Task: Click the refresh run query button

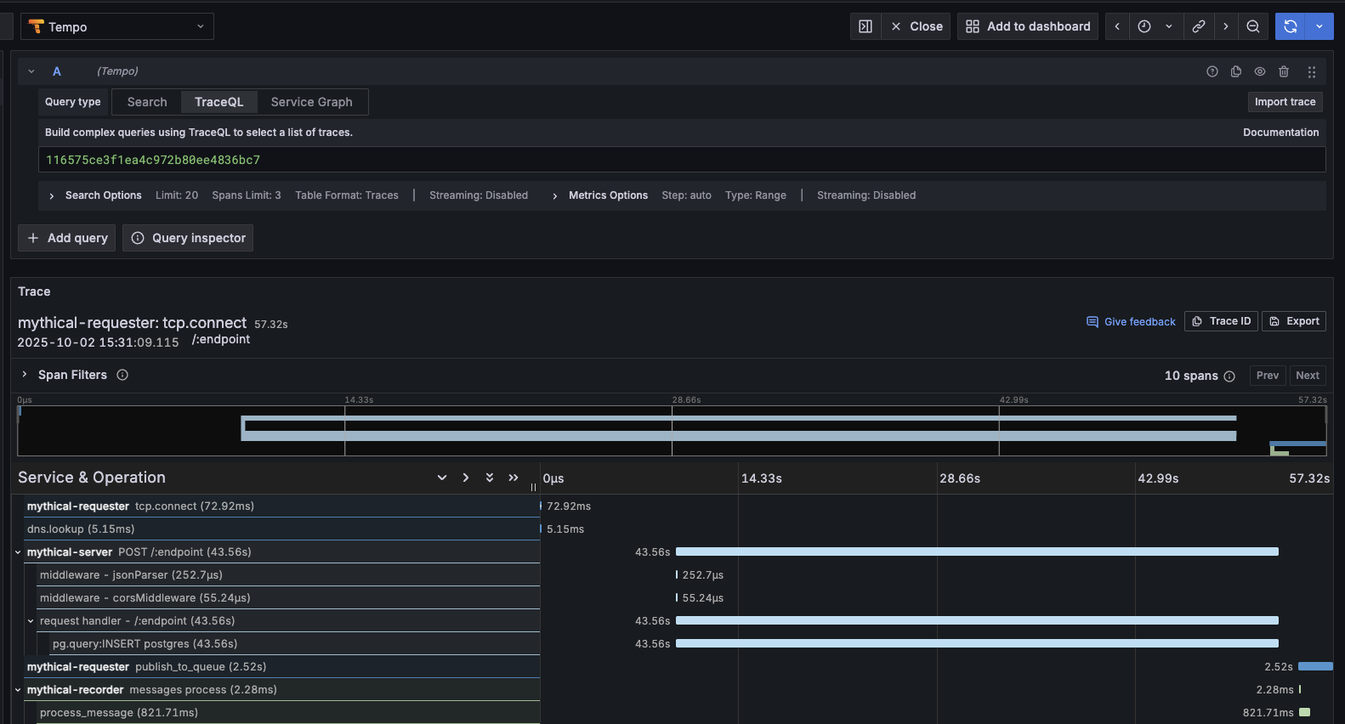Action: pos(1290,26)
